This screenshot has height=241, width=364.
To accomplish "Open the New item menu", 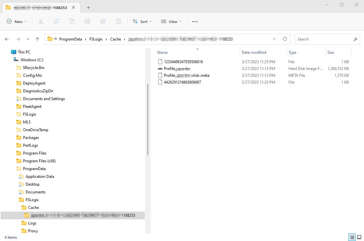I will point(17,21).
